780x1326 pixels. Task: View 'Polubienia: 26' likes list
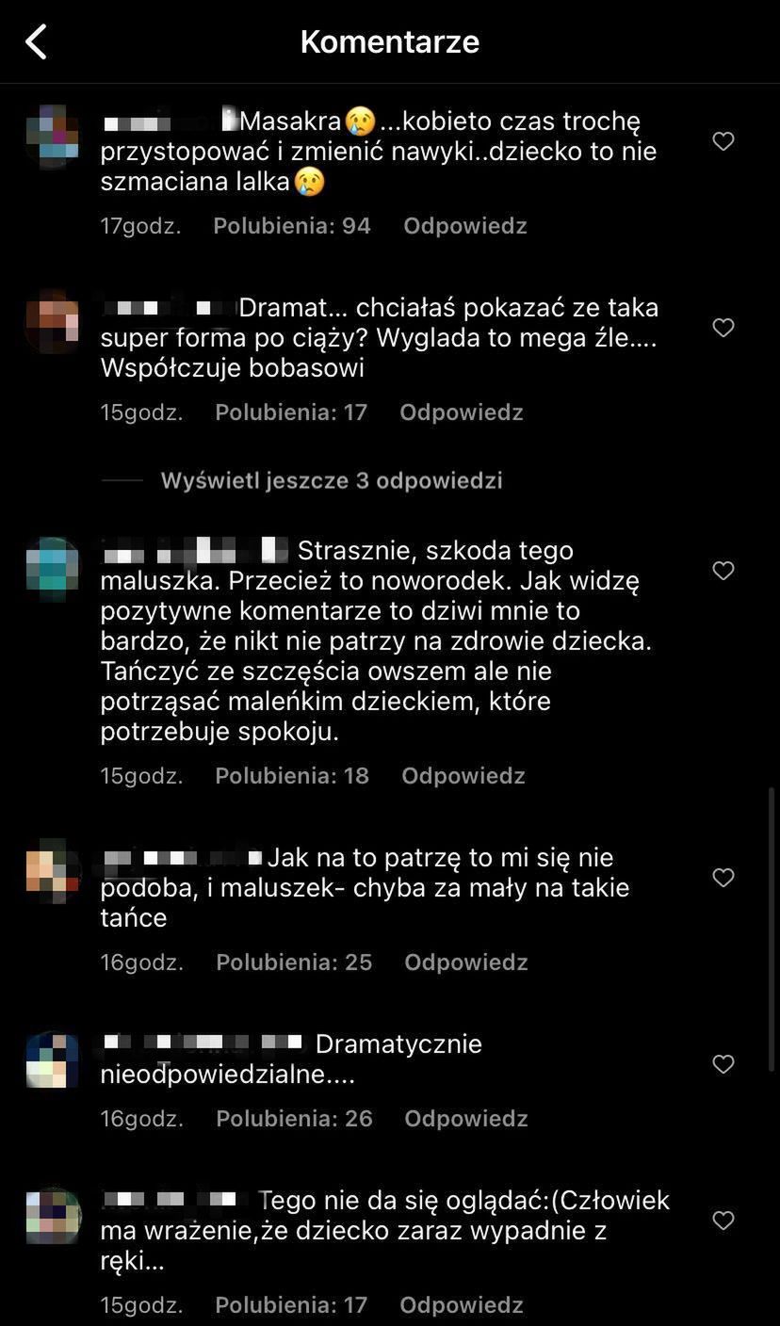click(x=295, y=1119)
